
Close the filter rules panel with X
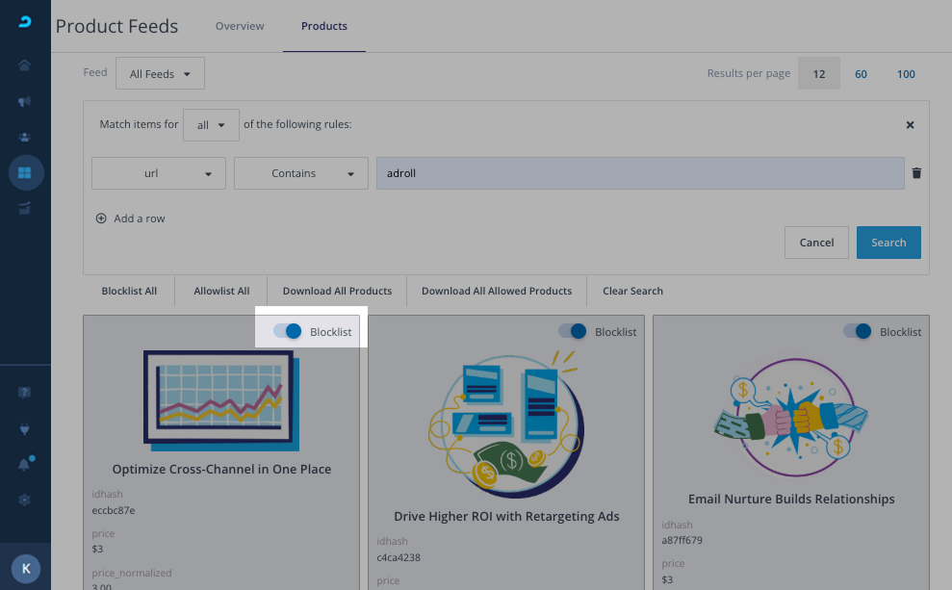click(910, 125)
